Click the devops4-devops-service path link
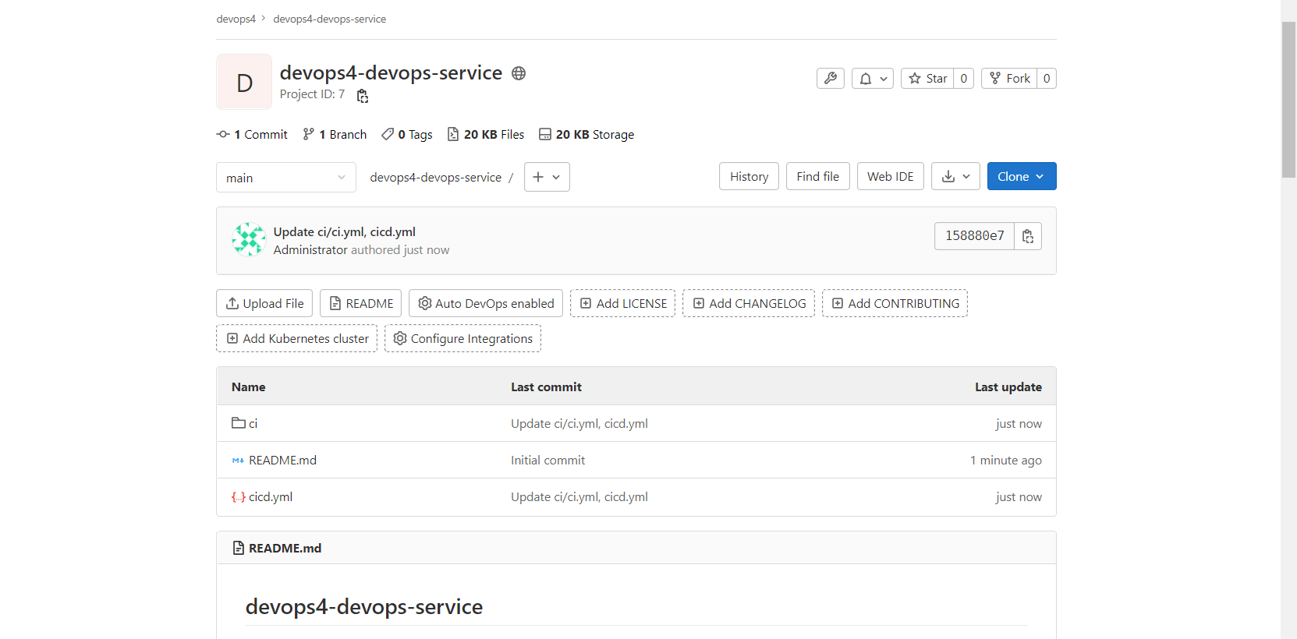This screenshot has height=639, width=1297. (x=435, y=178)
